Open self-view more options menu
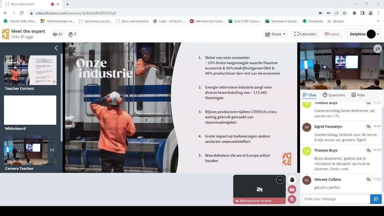384x216 pixels. [x=280, y=180]
